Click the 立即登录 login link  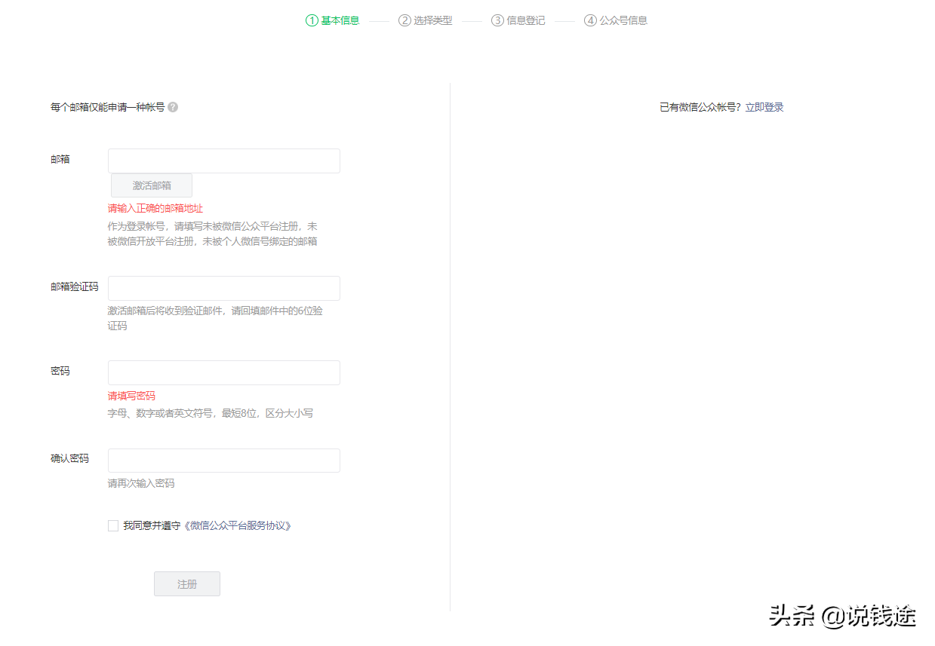coord(764,107)
